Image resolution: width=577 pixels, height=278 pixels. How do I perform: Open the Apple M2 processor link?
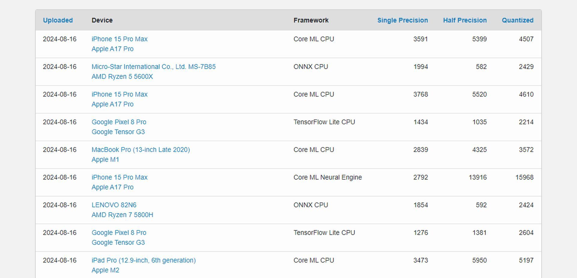tap(105, 270)
